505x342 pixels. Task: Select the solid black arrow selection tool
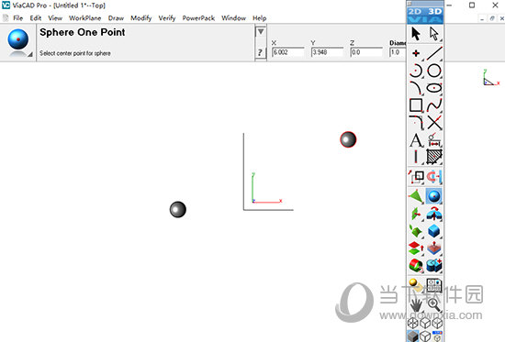tap(416, 33)
